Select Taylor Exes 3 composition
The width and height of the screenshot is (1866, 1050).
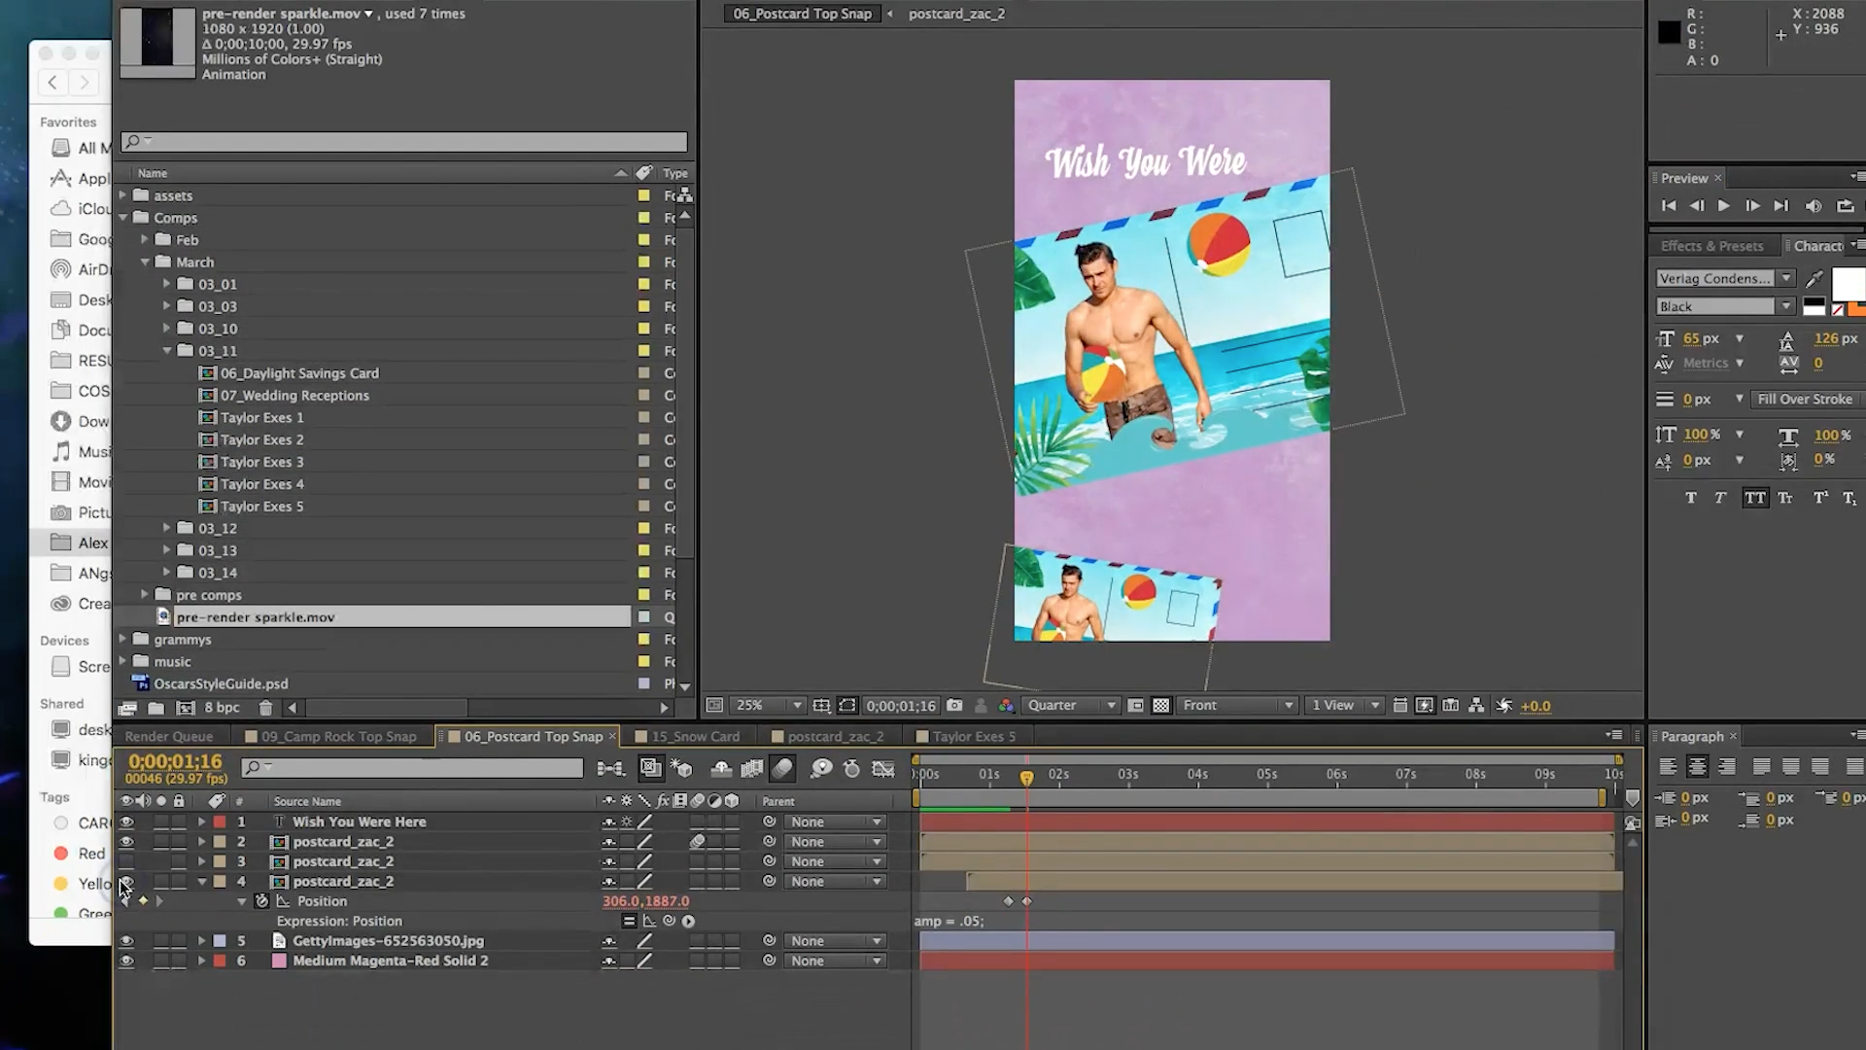coord(261,462)
